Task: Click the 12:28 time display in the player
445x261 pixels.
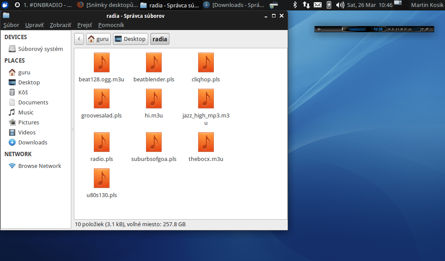Action: coord(378,29)
